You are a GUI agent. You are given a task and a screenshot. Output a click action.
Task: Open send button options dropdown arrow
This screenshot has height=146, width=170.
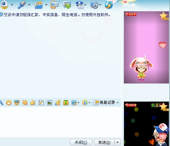[x=118, y=142]
